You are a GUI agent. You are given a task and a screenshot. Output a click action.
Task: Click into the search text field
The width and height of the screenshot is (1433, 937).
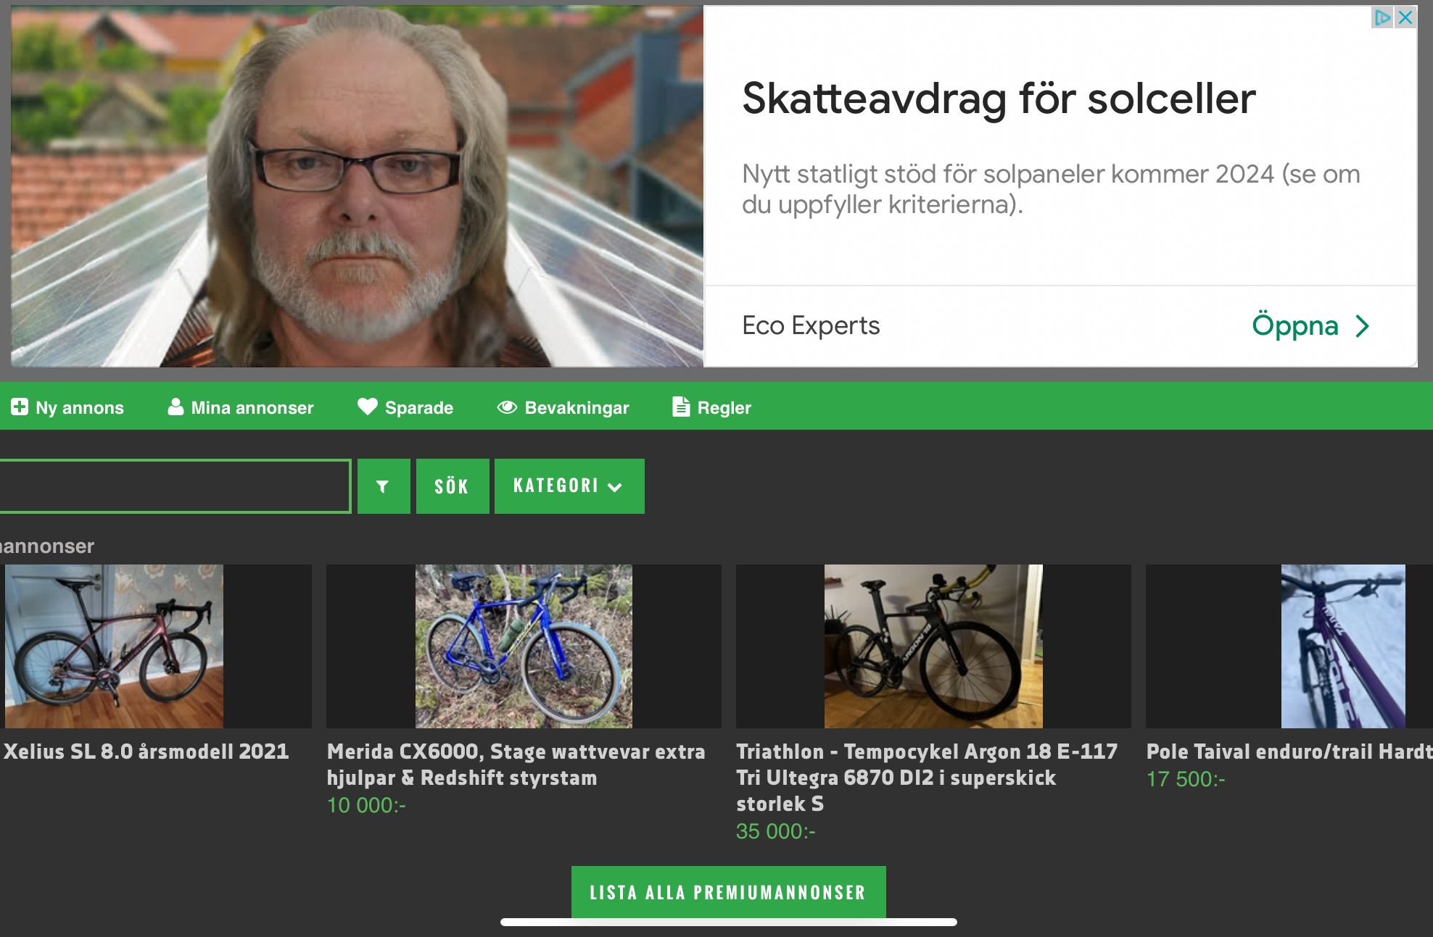click(x=174, y=486)
